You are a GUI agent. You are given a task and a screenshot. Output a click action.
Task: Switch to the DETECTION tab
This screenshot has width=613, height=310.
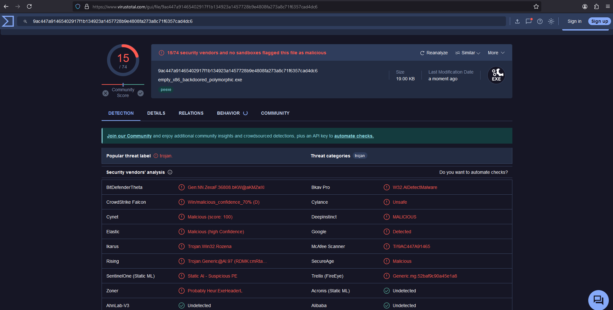(x=121, y=113)
